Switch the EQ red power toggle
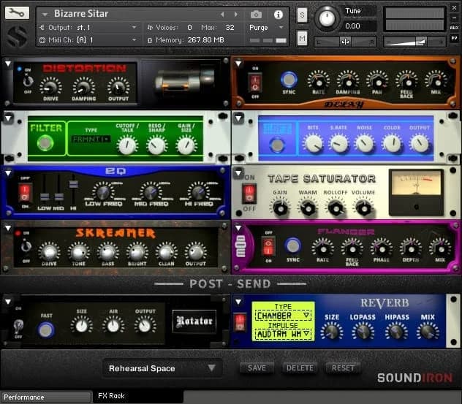 24,193
